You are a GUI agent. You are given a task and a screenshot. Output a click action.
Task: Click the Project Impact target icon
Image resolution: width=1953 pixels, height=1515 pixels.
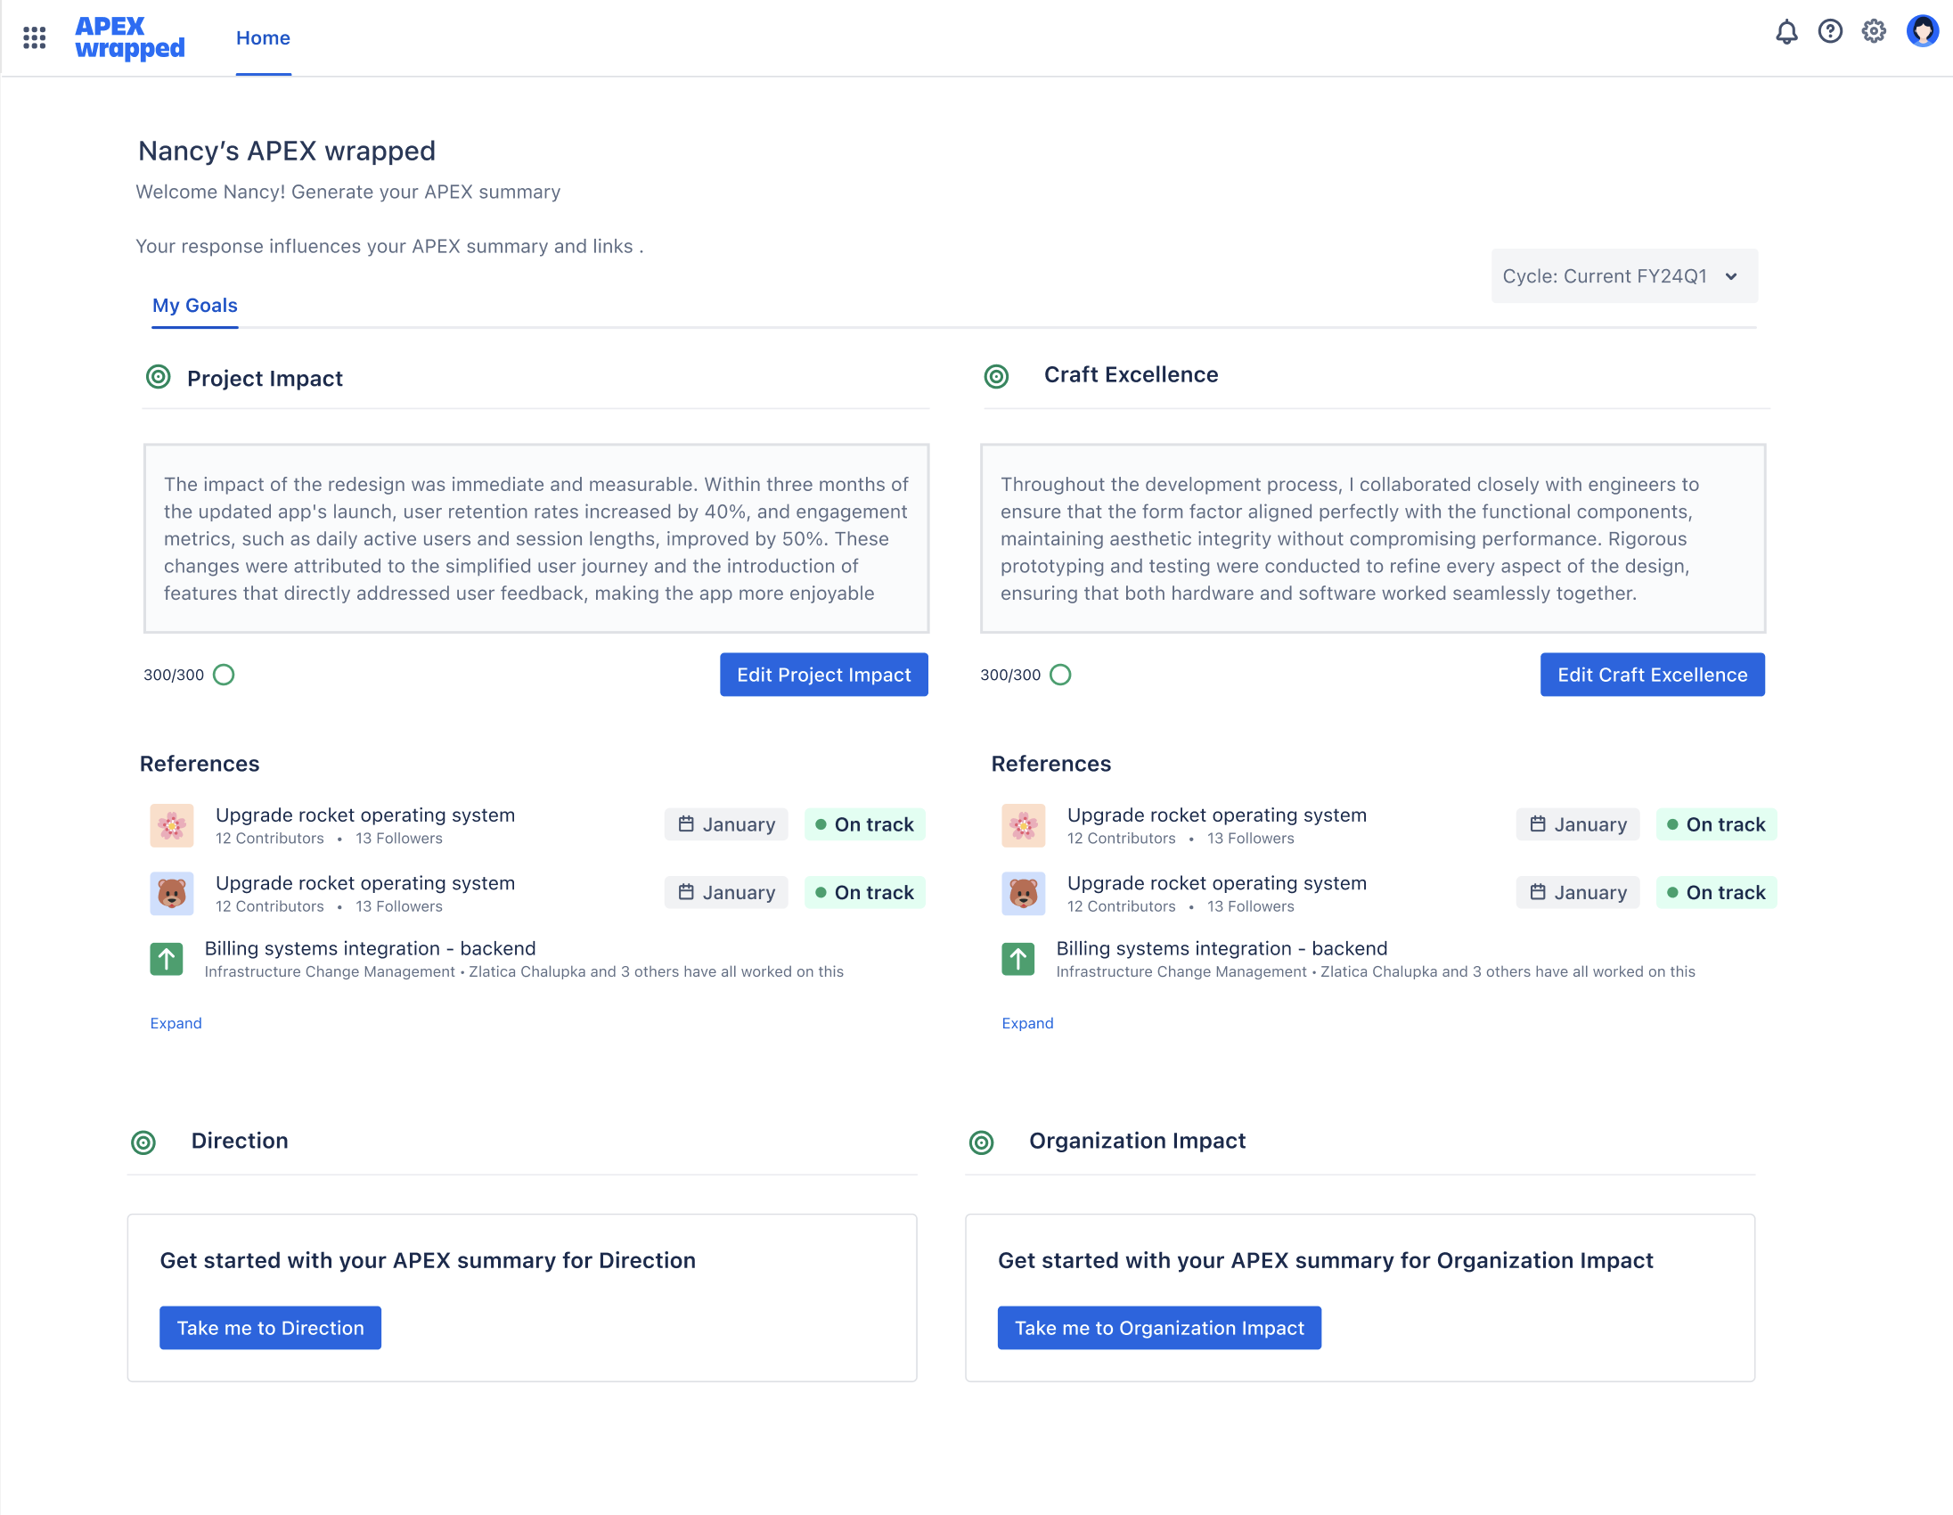coord(159,377)
